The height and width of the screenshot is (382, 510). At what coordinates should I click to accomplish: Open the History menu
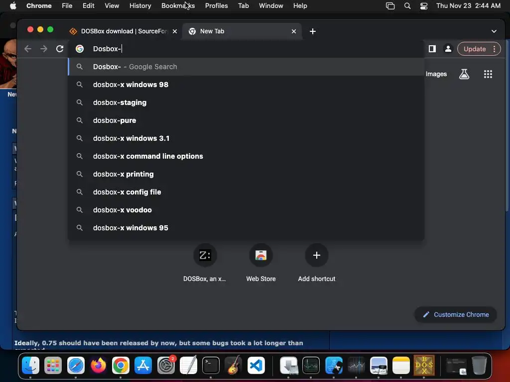point(140,5)
